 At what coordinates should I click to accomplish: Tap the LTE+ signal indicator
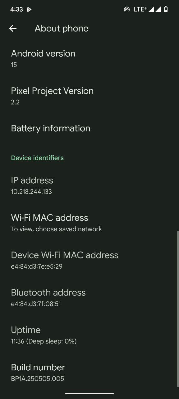(140, 9)
